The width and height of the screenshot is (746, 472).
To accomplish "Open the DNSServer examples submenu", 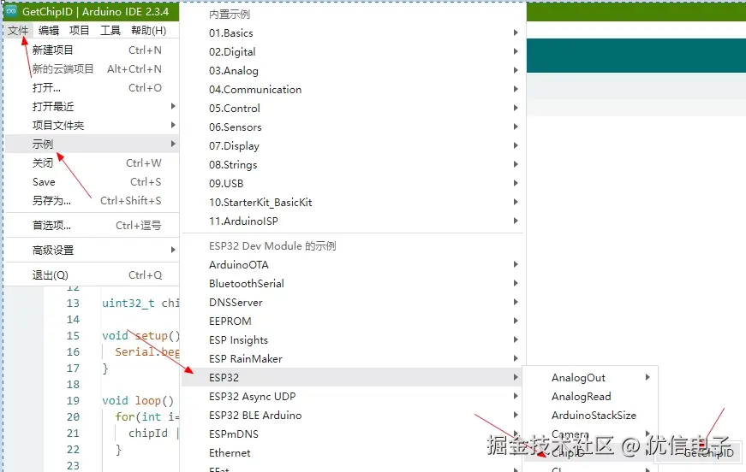I will (353, 302).
